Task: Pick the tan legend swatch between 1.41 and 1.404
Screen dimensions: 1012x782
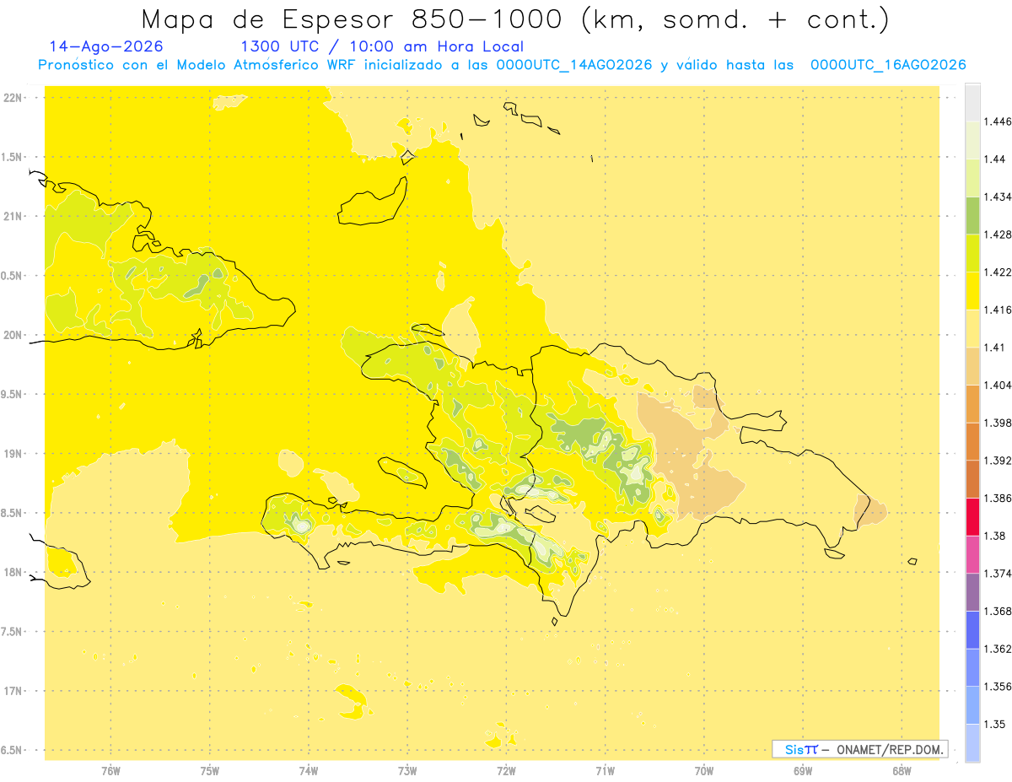Action: (972, 365)
